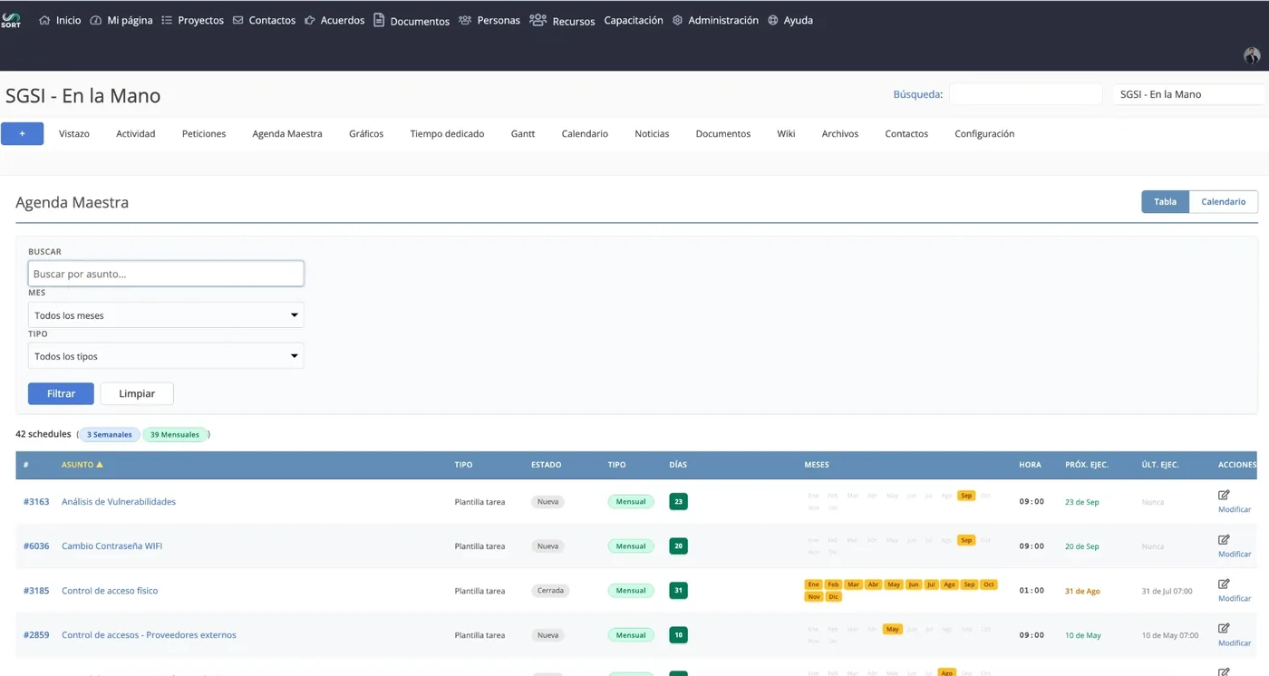Click Modificar link for Control de acceso físico

click(1235, 598)
